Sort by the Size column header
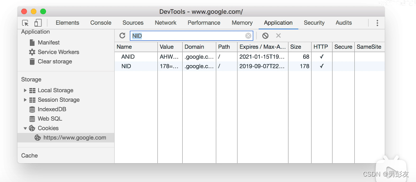 300,47
